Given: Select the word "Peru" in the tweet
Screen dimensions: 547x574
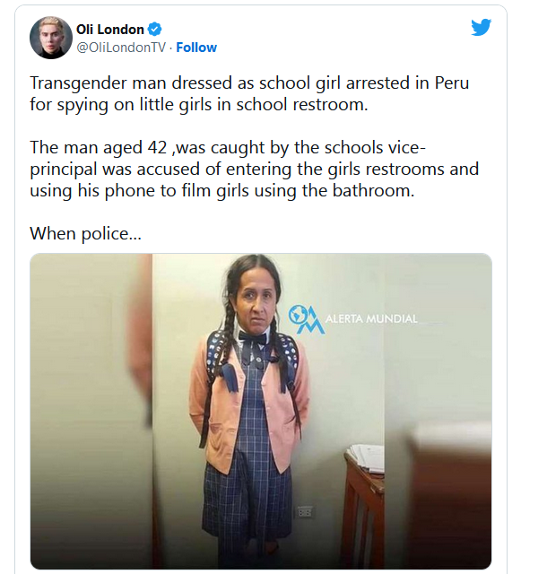Looking at the screenshot, I should pyautogui.click(x=452, y=83).
